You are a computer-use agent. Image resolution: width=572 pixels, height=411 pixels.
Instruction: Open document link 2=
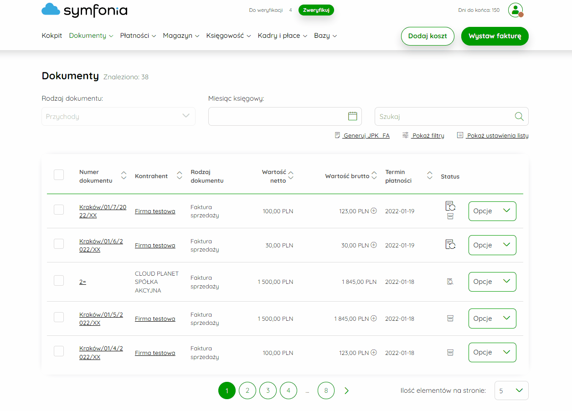coord(82,282)
